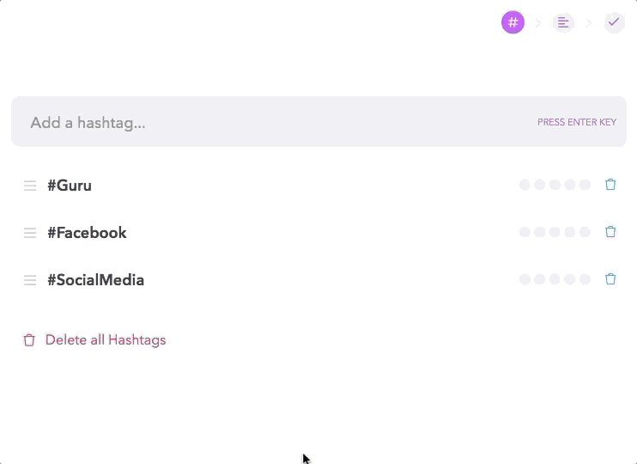Set #Guru rating to fourth dot
The height and width of the screenshot is (464, 637).
569,185
